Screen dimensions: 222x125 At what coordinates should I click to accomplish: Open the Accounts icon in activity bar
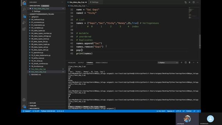[x=24, y=100]
